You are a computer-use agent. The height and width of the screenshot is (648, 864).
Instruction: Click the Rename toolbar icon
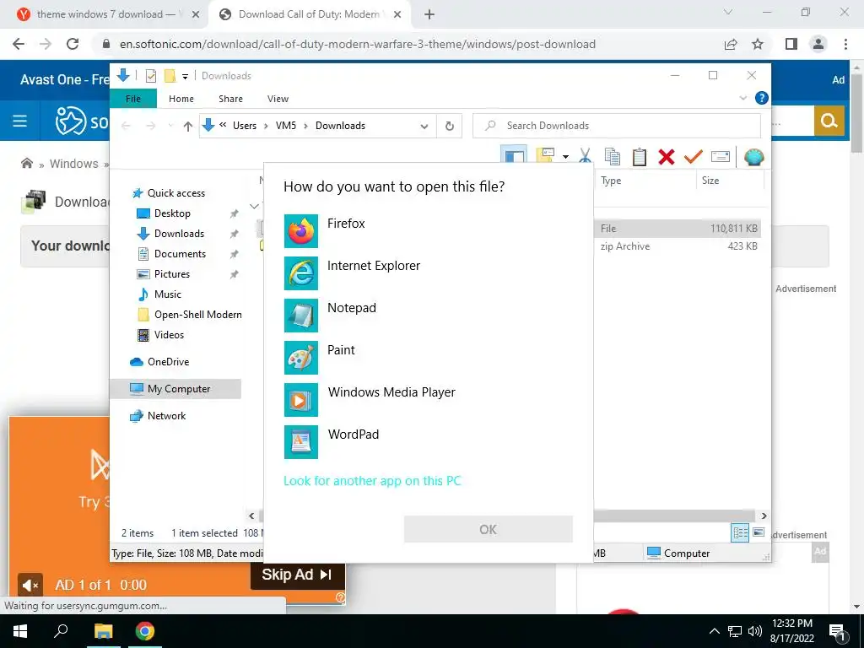[x=721, y=157]
